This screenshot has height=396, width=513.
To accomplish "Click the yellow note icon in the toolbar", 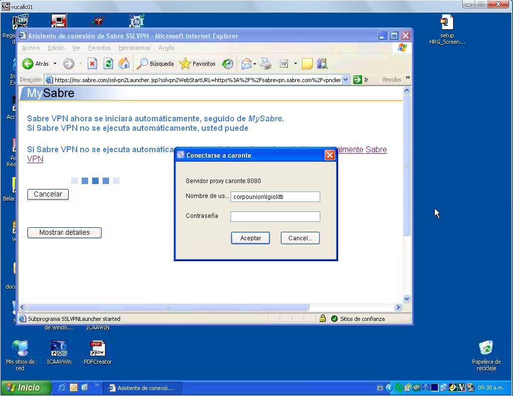I will pos(307,64).
